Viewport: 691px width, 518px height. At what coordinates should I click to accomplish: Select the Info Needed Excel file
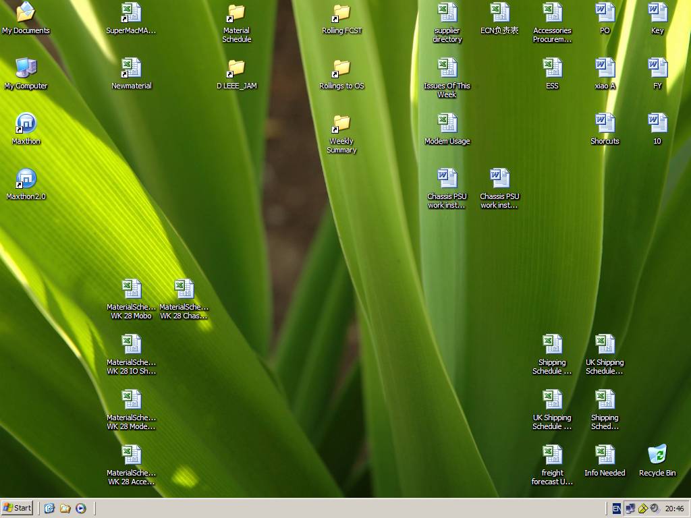(x=605, y=455)
